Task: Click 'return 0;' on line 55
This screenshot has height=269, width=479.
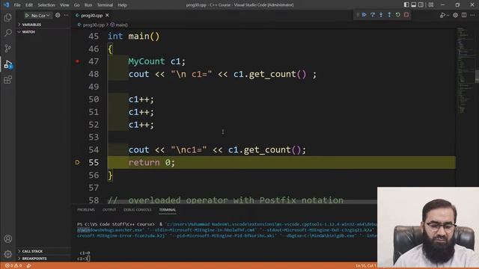Action: [x=151, y=163]
